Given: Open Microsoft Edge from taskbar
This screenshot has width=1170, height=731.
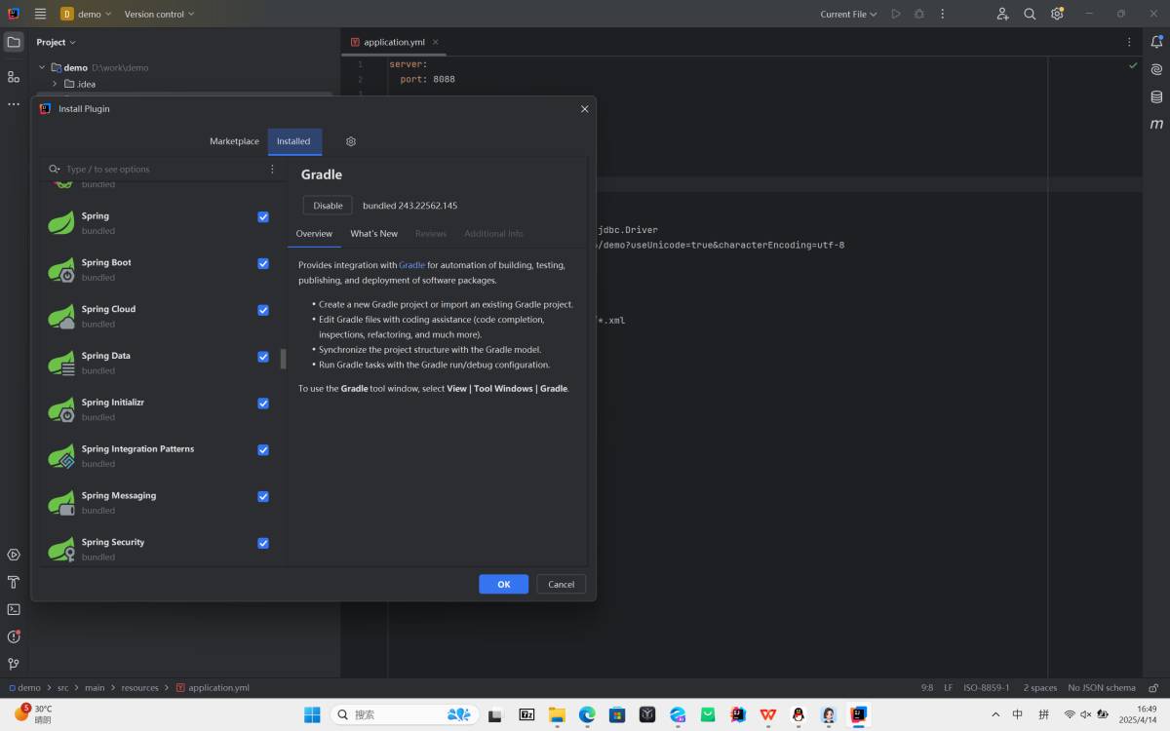Looking at the screenshot, I should point(587,714).
